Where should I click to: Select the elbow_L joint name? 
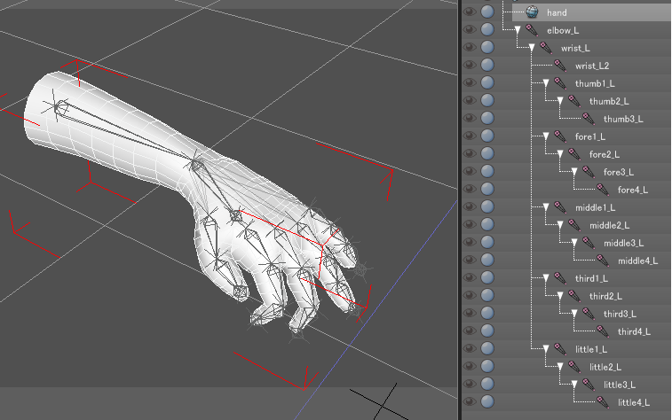click(563, 30)
